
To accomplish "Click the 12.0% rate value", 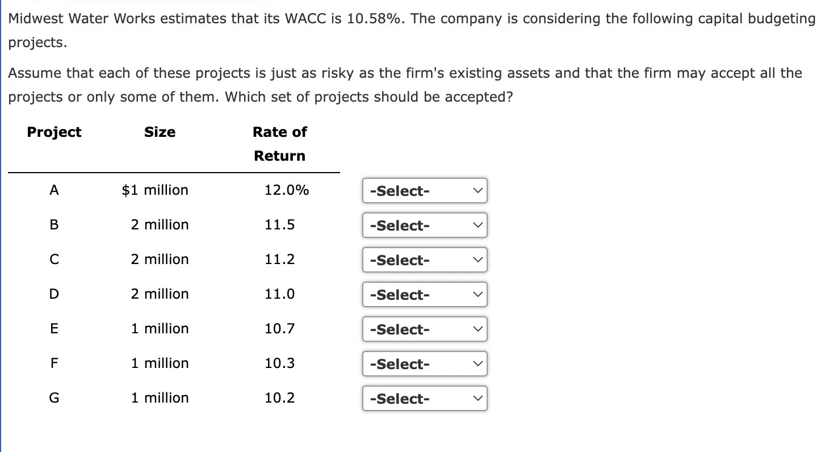I will [x=287, y=190].
